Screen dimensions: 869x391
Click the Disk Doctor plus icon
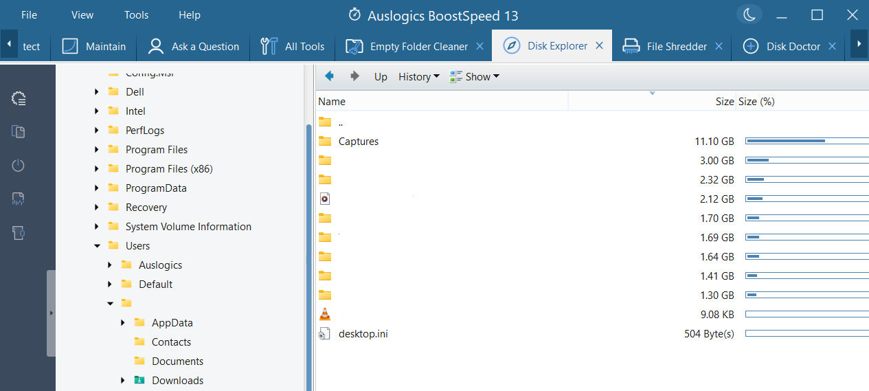pos(751,46)
